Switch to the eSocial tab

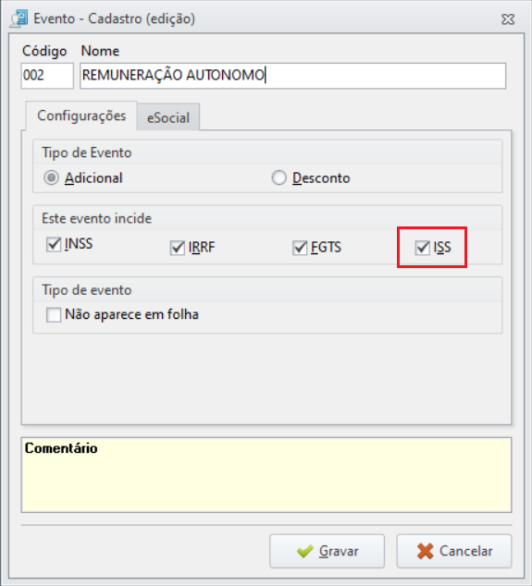pos(168,117)
